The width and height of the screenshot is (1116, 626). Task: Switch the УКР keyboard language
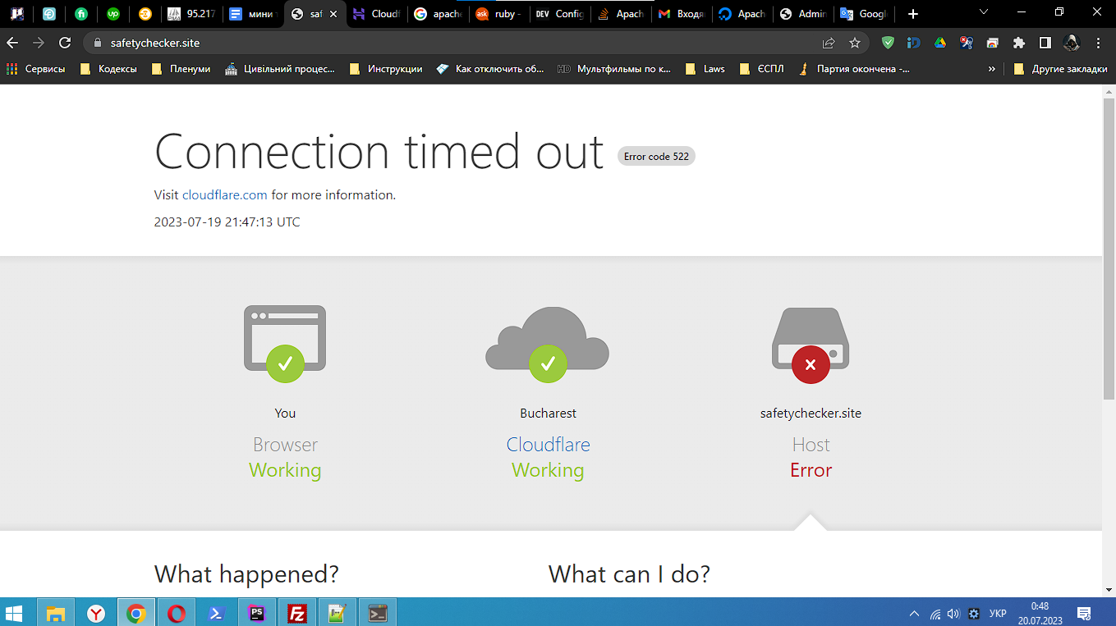click(x=998, y=613)
